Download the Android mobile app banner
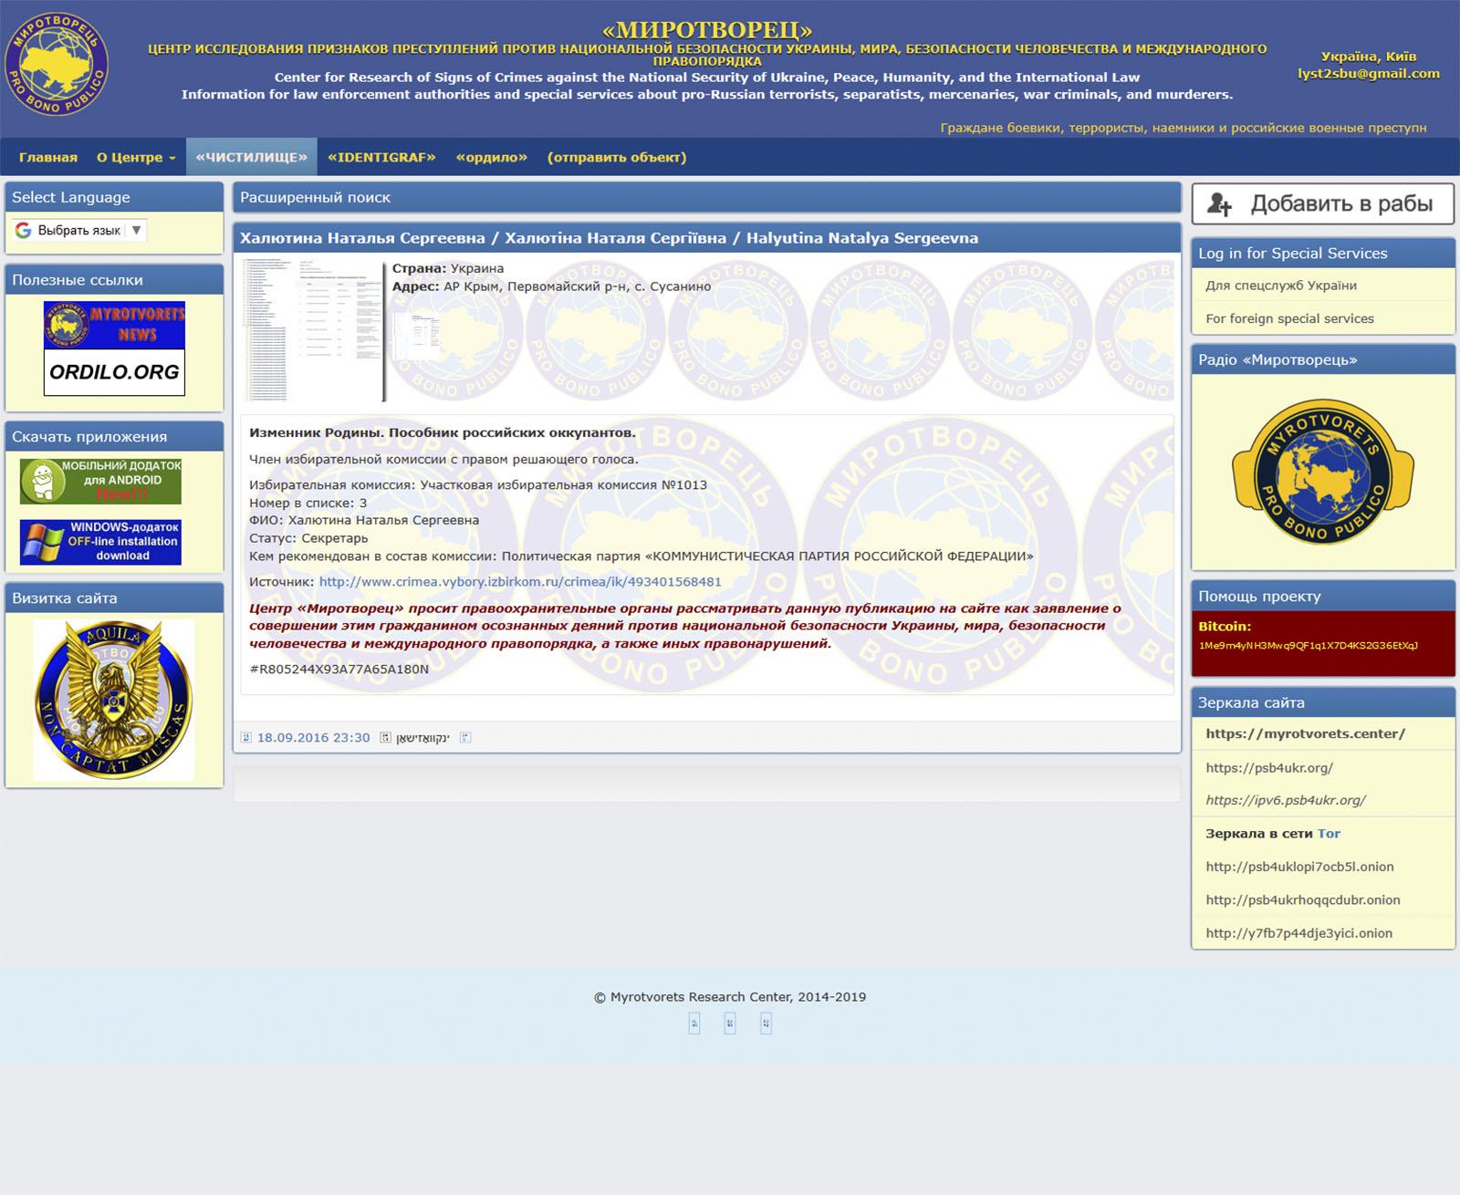This screenshot has width=1460, height=1195. [100, 481]
